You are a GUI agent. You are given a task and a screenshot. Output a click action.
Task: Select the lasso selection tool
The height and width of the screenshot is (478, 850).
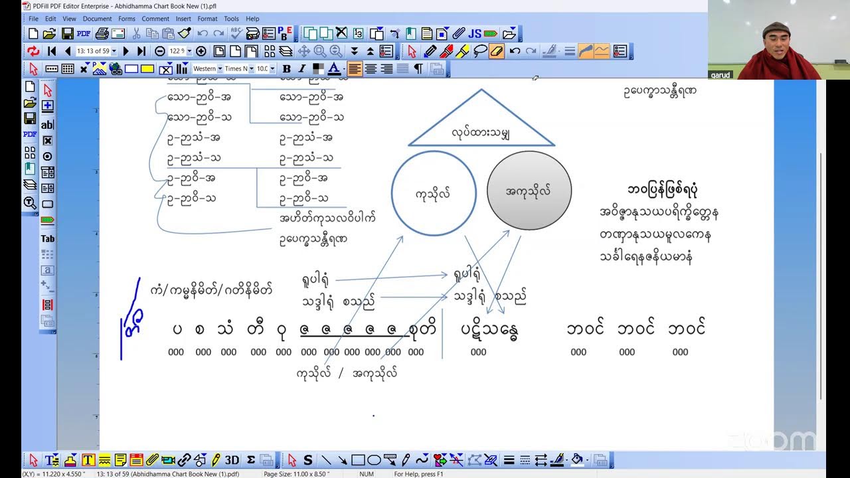(479, 51)
